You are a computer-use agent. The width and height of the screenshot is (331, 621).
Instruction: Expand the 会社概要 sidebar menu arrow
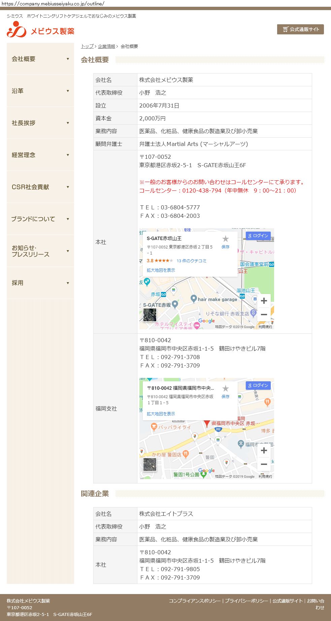click(x=68, y=59)
